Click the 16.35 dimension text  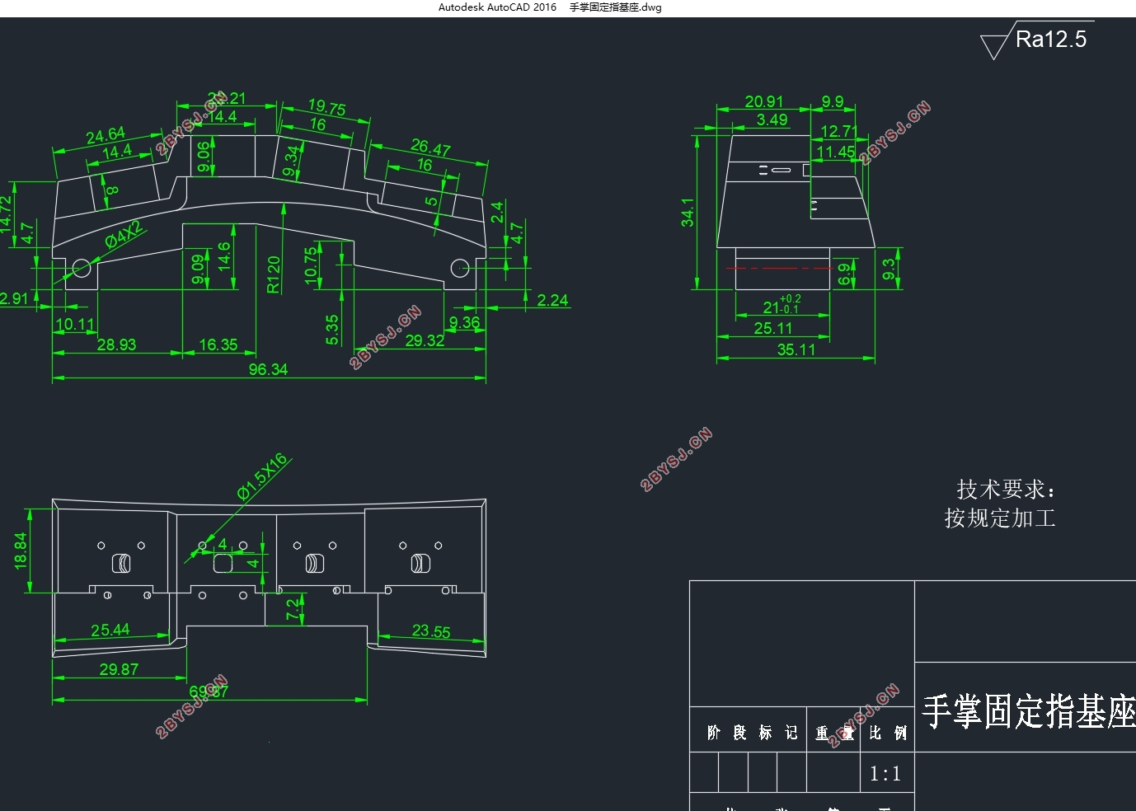point(218,345)
